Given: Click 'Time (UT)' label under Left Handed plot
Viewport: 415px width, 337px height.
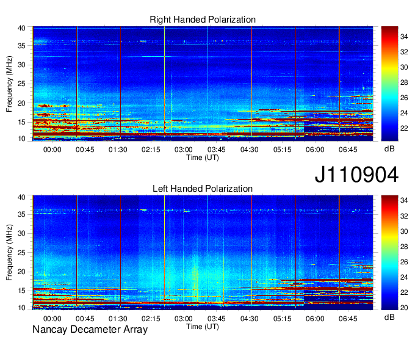Looking at the screenshot, I should click(x=203, y=327).
